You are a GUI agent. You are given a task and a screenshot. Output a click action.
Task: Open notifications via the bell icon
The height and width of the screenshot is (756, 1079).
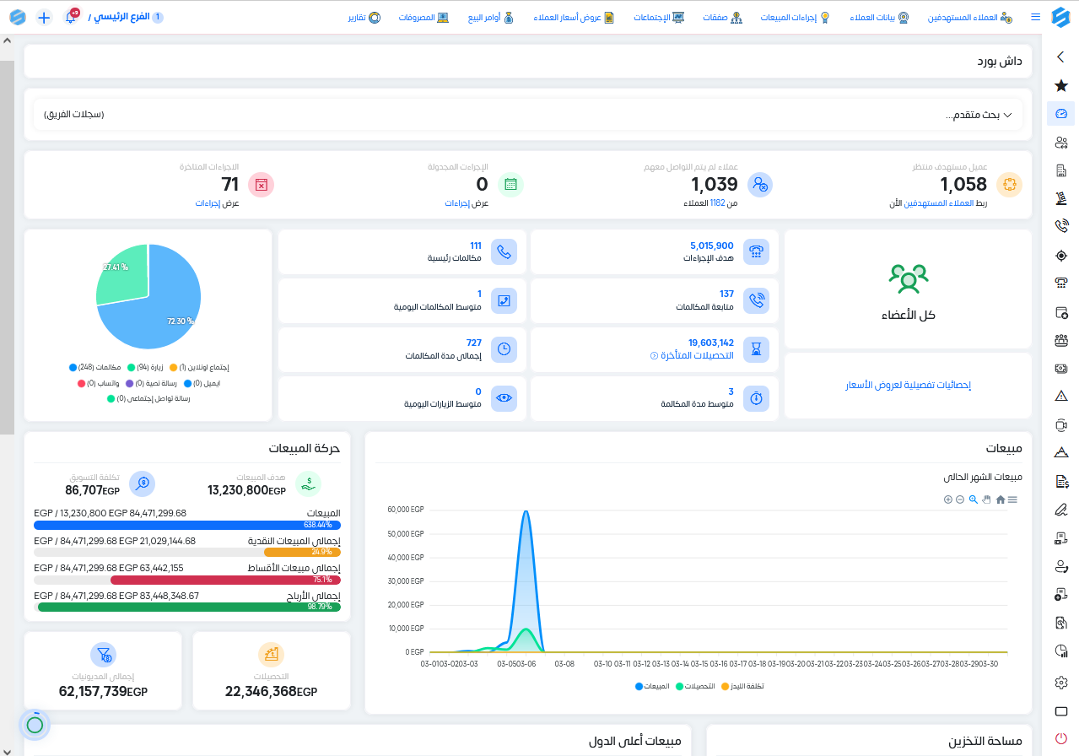(71, 16)
